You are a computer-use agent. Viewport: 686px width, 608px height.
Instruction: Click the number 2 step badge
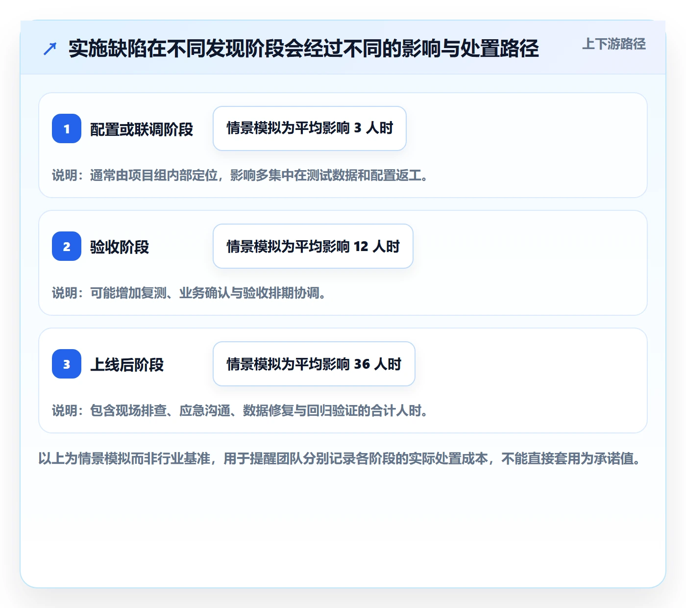(67, 246)
